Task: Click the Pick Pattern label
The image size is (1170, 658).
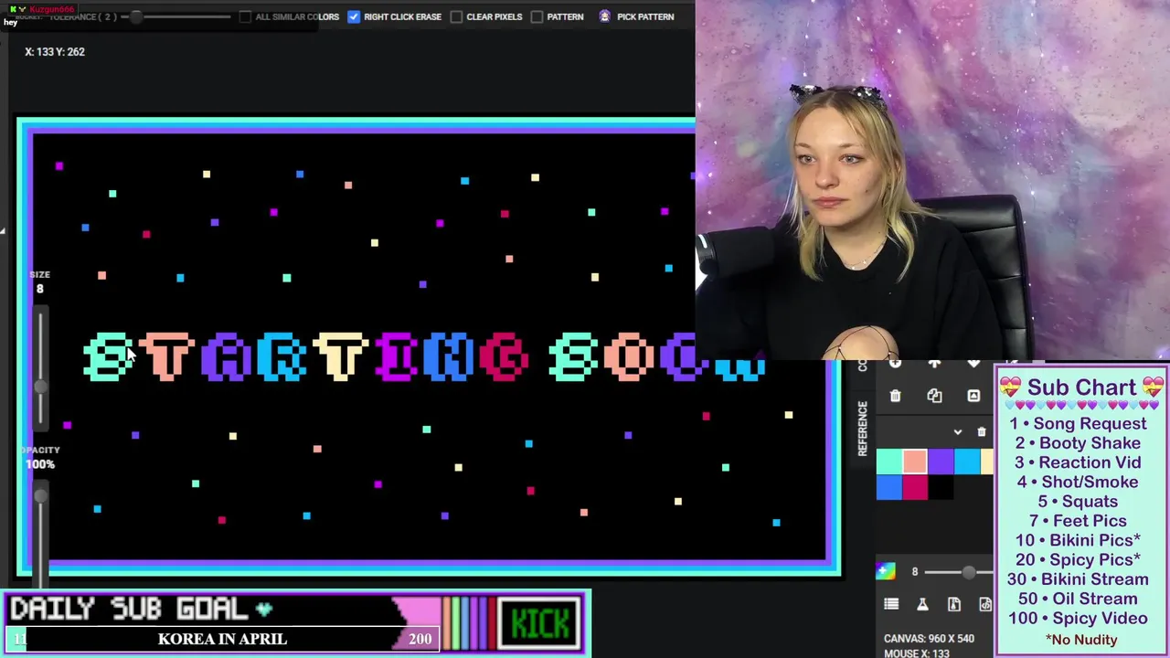Action: pos(645,16)
